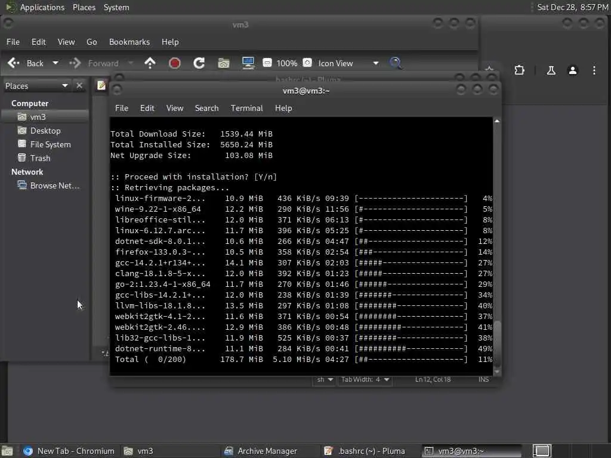Open terminal Edit menu

tap(147, 109)
